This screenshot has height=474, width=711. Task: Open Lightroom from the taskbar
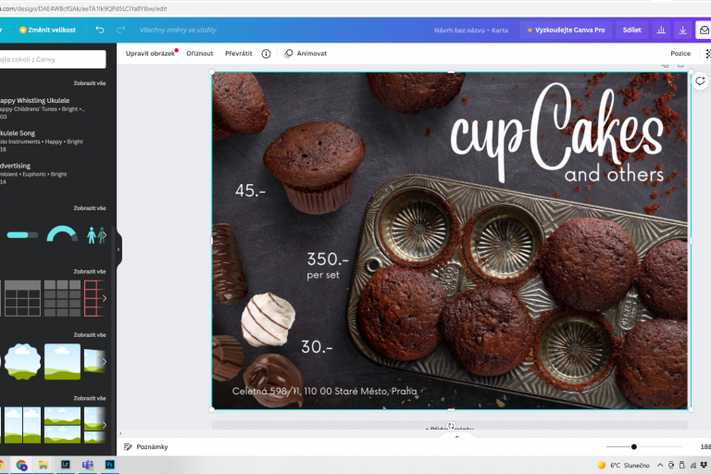point(66,465)
